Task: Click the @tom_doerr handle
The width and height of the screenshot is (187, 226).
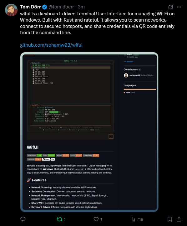Action: (61, 7)
